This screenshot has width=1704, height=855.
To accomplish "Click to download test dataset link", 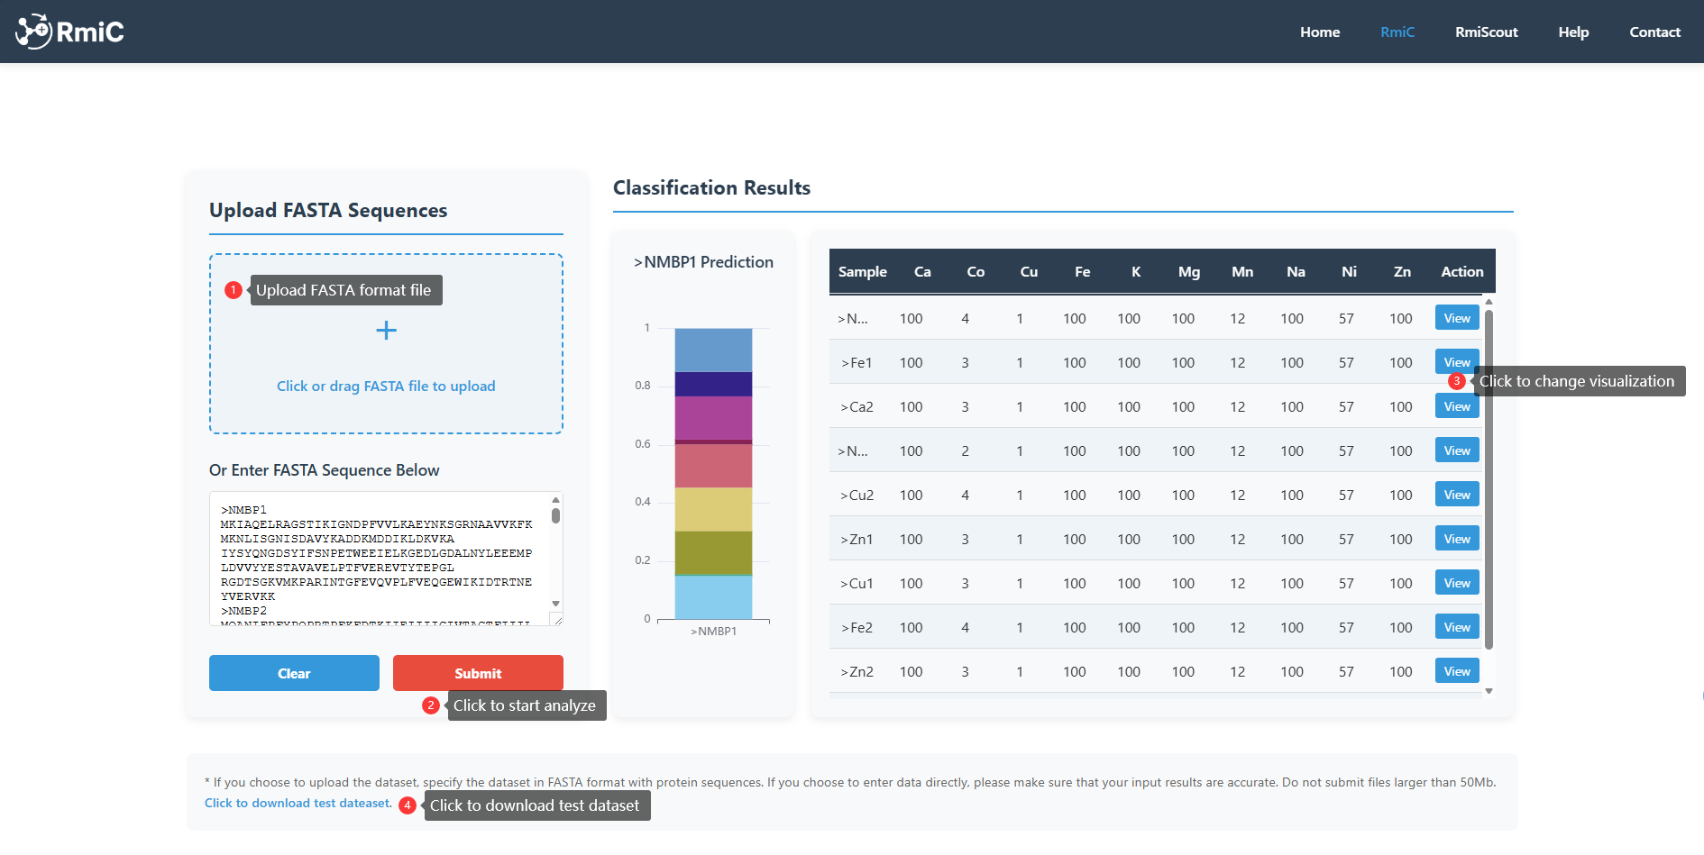I will 297,803.
